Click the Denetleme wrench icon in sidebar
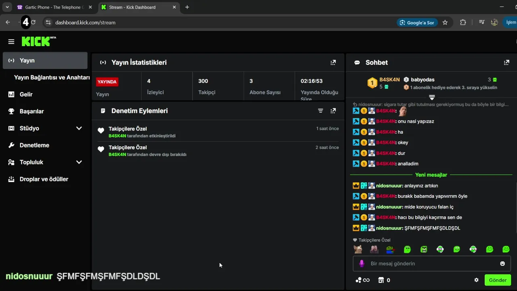Image resolution: width=517 pixels, height=291 pixels. tap(11, 145)
